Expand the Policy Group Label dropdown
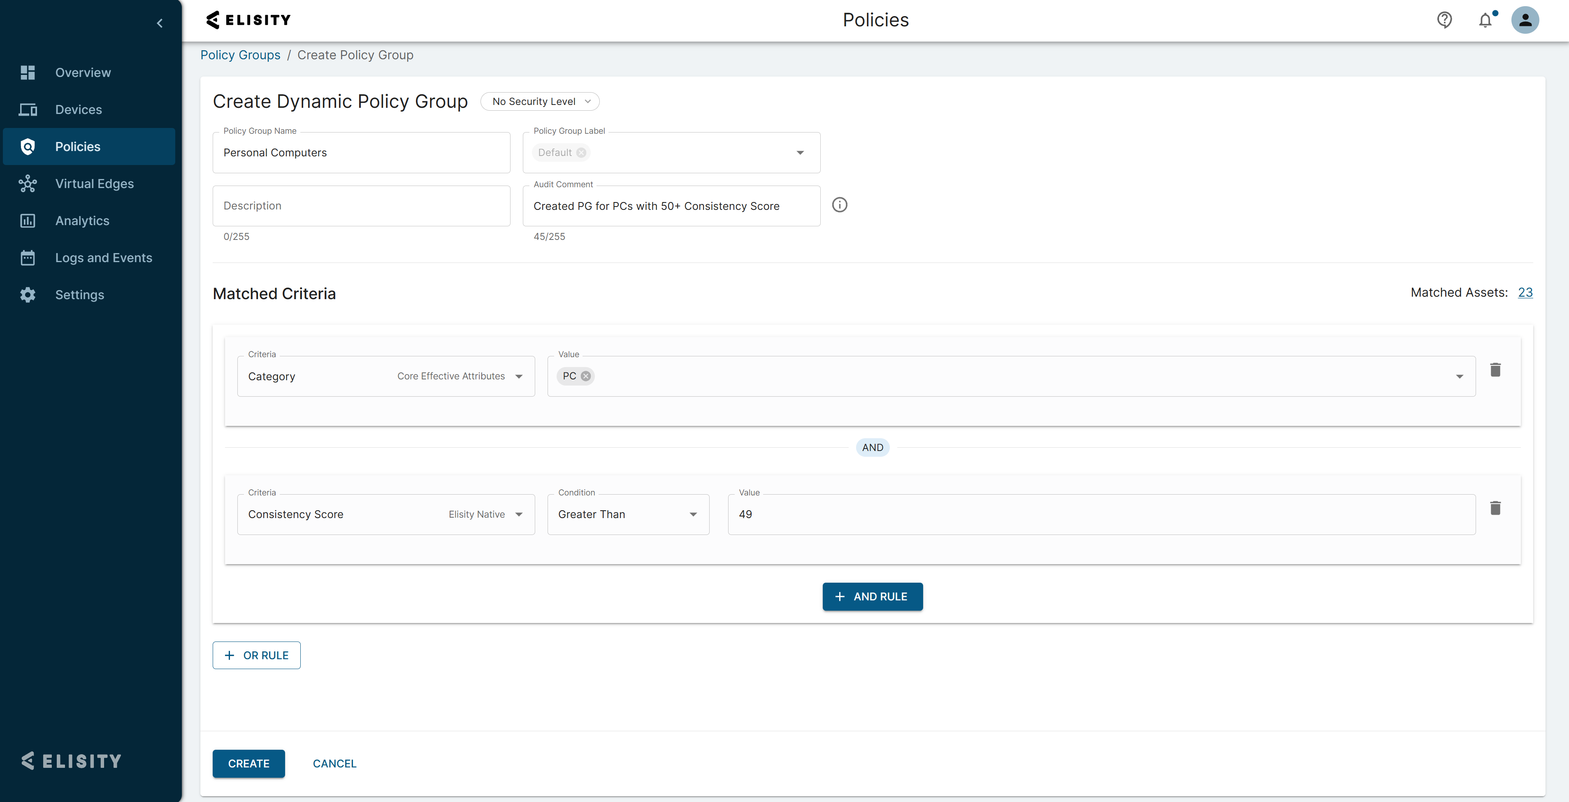The width and height of the screenshot is (1569, 802). [x=800, y=152]
